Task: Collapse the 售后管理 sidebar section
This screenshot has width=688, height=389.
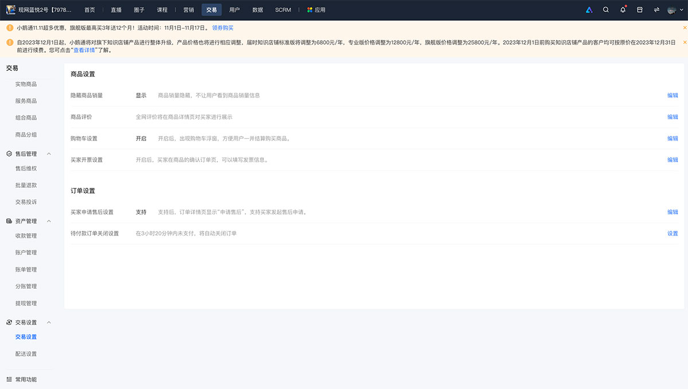Action: (49, 154)
